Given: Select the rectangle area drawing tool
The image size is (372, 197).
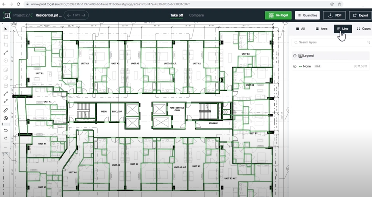Looking at the screenshot, I should click(6, 37).
